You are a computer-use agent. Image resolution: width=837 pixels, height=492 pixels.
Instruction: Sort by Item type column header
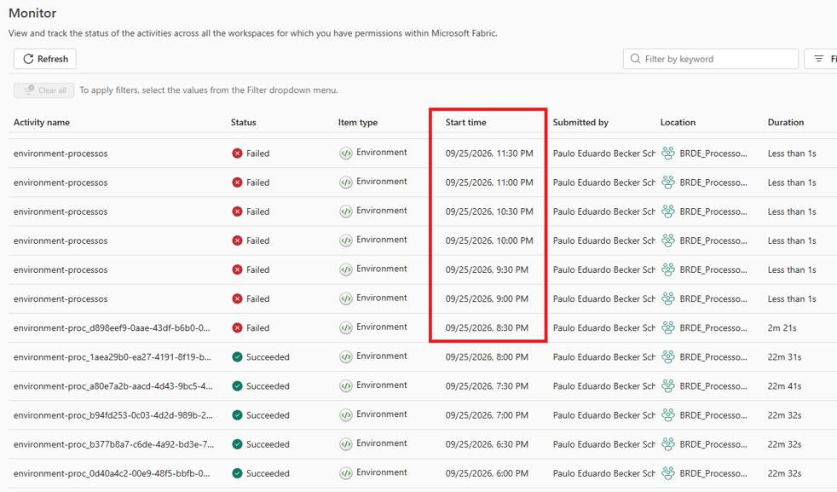(358, 122)
